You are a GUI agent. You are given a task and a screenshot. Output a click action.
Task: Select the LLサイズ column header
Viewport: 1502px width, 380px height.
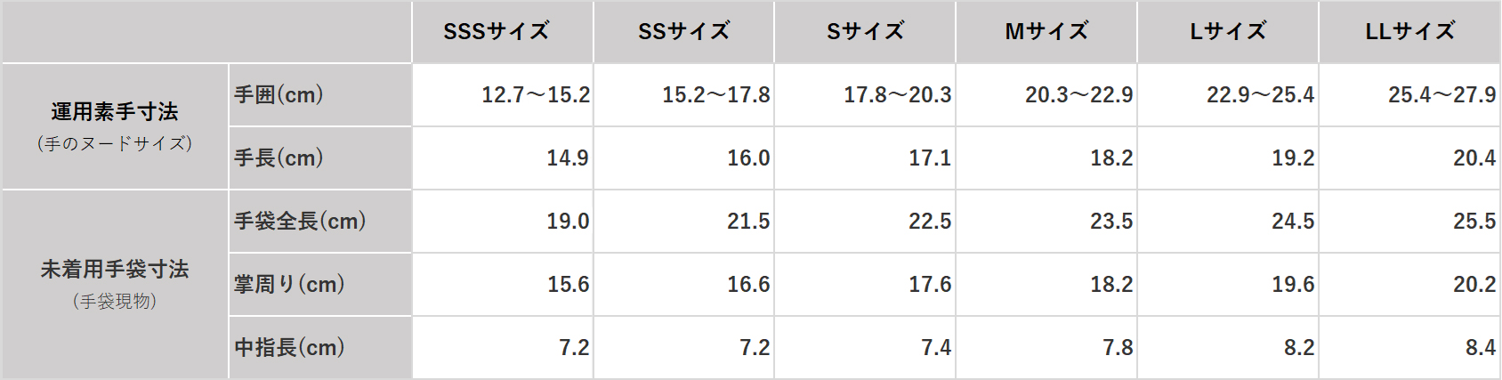coord(1409,32)
